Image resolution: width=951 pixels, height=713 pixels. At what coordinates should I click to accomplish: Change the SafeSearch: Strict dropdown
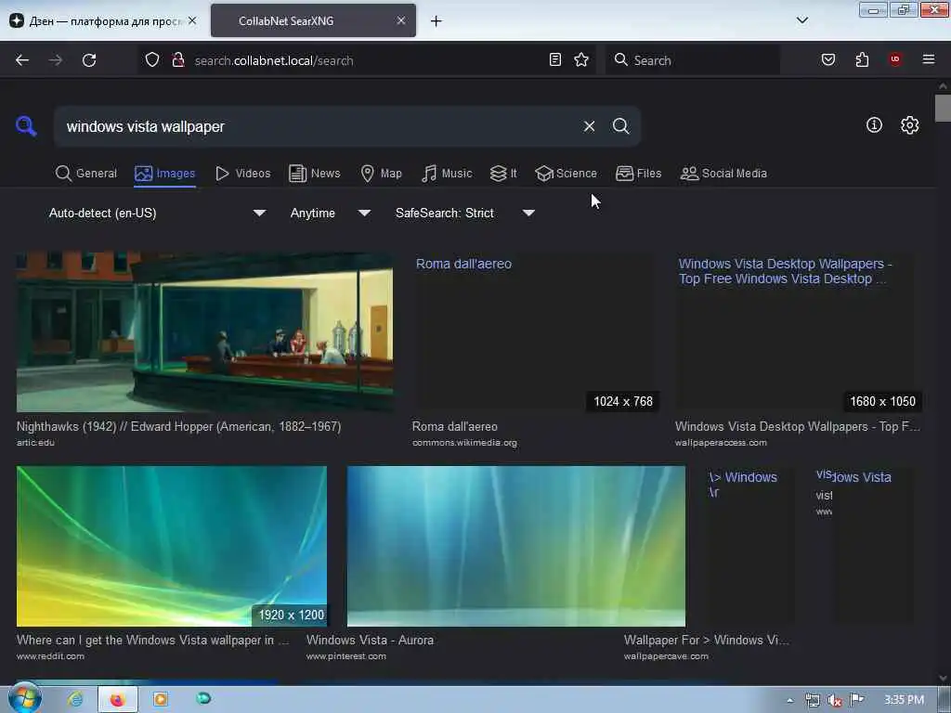[464, 213]
